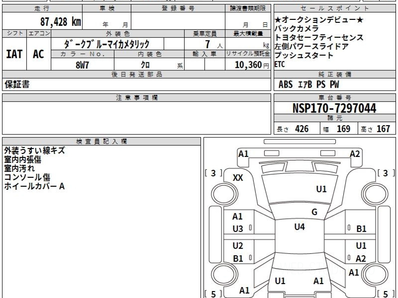Viewport: 398px width, 298px height.
Task: Select the U2 door damage mark
Action: pos(238,246)
